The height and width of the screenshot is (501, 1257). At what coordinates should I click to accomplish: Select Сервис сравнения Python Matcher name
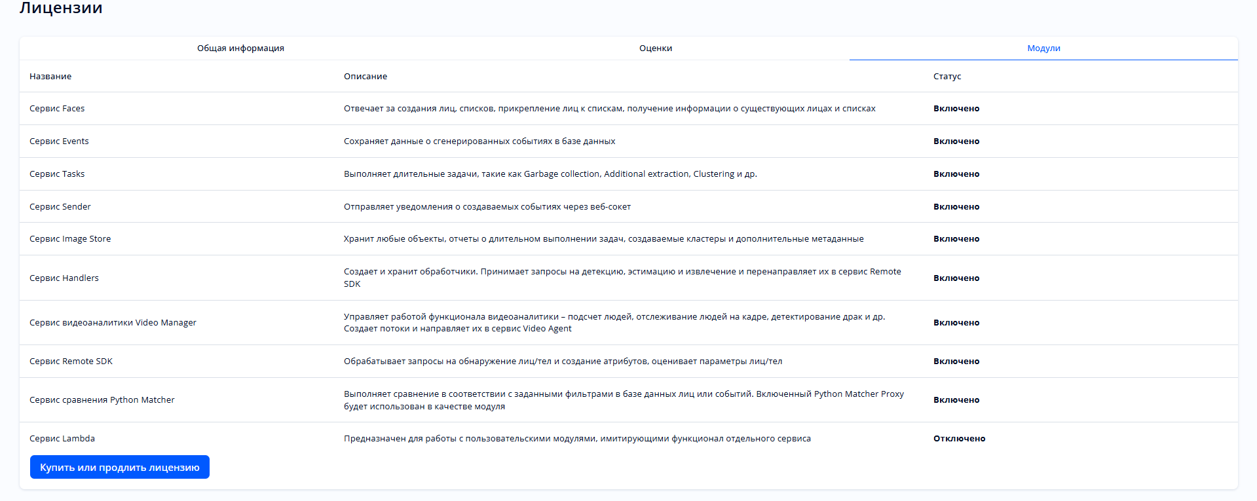[102, 400]
